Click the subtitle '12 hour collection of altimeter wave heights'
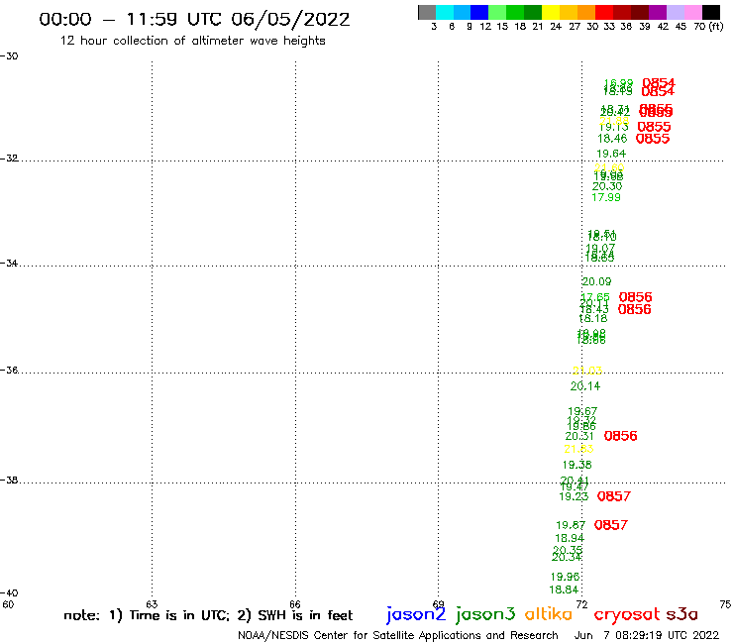This screenshot has height=644, width=733. click(192, 41)
